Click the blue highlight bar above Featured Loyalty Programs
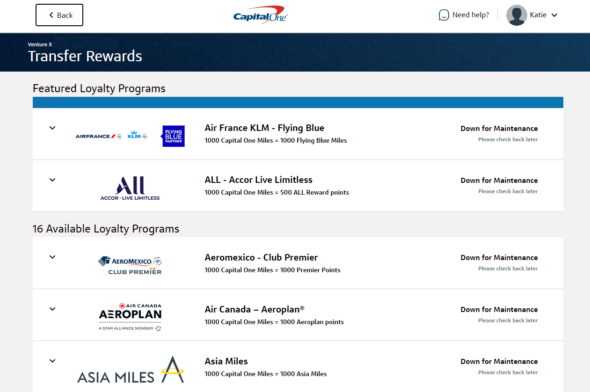590x392 pixels. click(x=298, y=102)
